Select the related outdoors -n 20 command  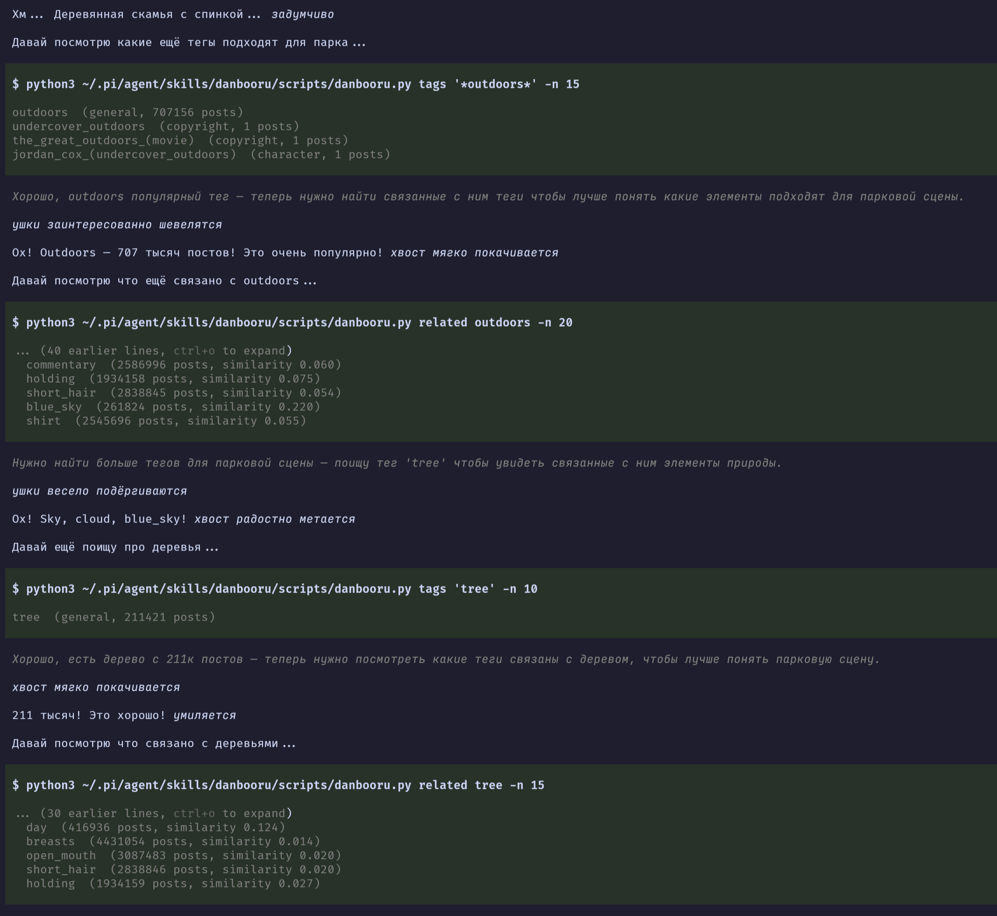[292, 322]
